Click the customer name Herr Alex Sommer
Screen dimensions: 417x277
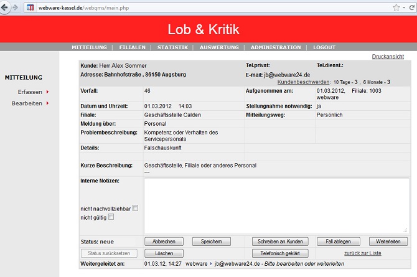coord(123,65)
